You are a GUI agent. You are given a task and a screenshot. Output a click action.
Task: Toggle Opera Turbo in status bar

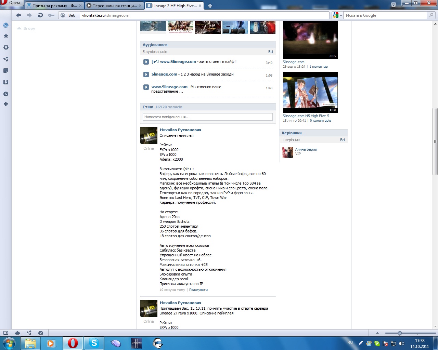point(41,333)
